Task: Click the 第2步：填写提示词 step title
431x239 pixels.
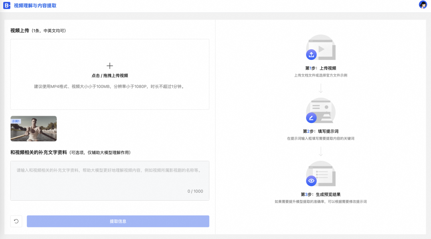Action: 321,131
